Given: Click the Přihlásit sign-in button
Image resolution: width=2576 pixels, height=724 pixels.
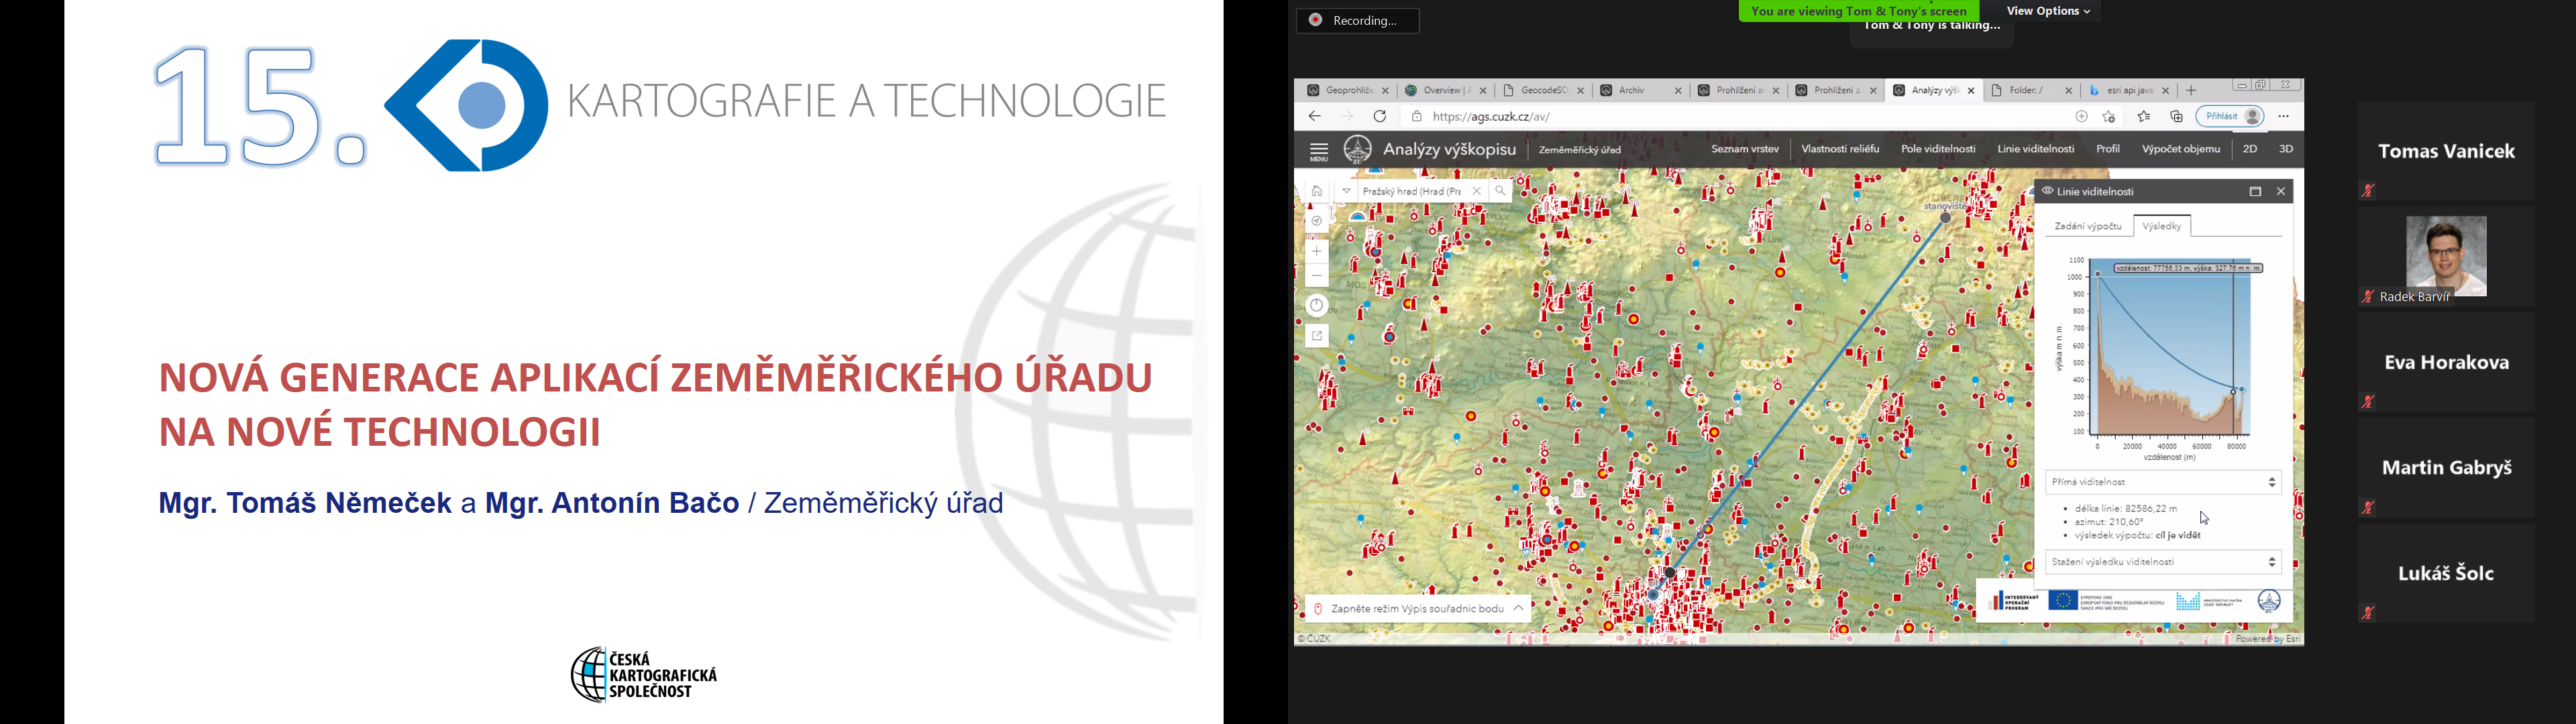Looking at the screenshot, I should pos(2230,117).
